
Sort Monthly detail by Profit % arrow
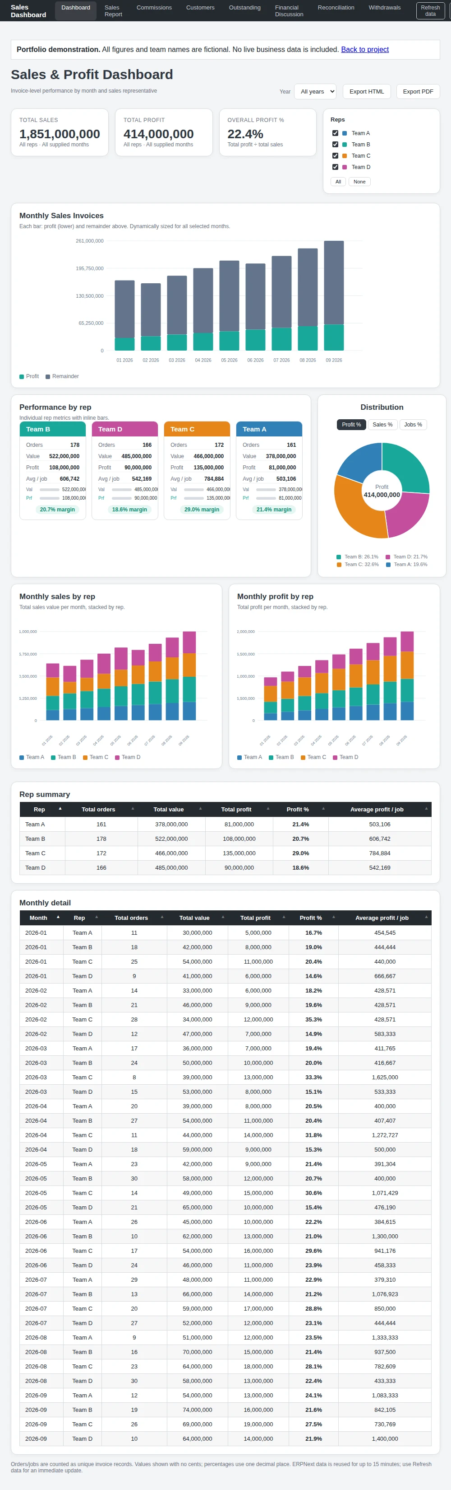[x=334, y=917]
